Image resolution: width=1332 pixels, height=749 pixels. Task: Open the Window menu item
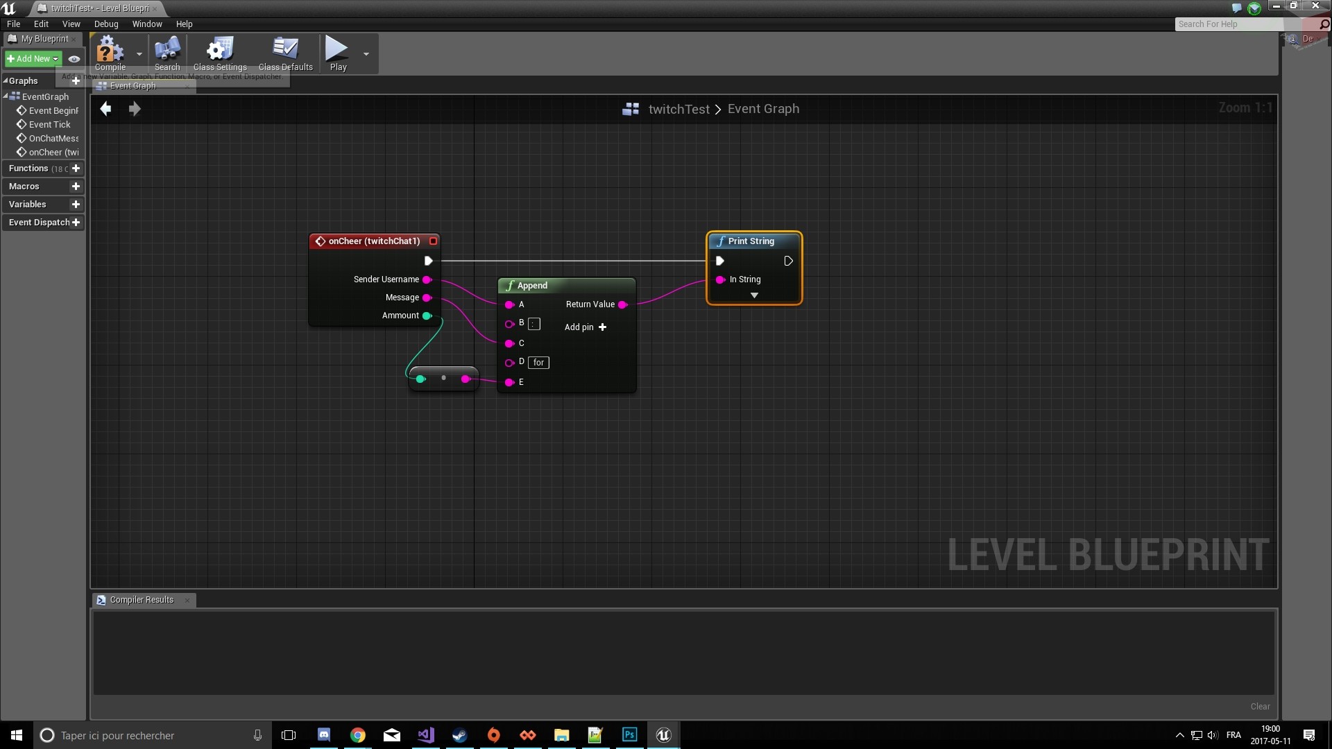[146, 23]
